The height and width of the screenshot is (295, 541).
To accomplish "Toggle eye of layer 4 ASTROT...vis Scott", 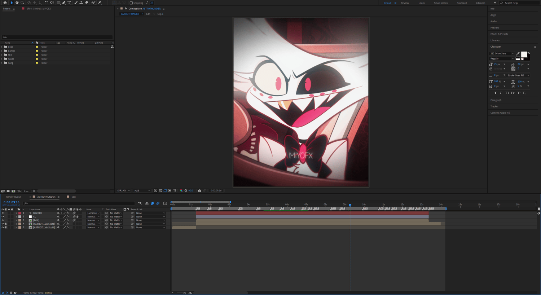I will click(x=3, y=224).
